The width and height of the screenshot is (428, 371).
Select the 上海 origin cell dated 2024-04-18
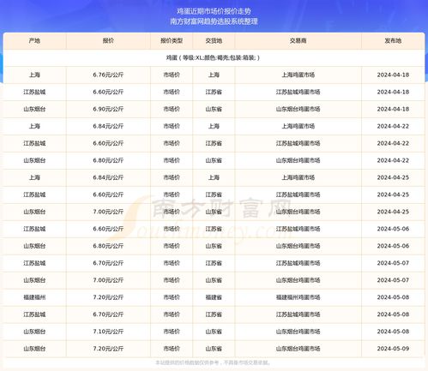pos(34,75)
